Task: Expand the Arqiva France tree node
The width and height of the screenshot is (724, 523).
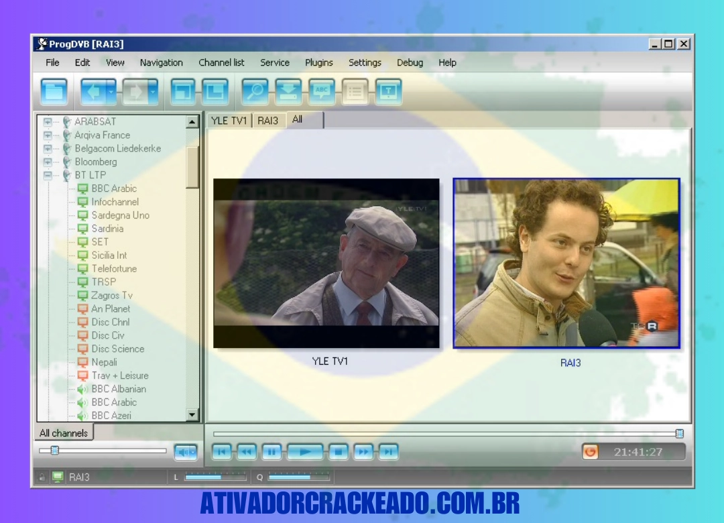Action: click(48, 135)
